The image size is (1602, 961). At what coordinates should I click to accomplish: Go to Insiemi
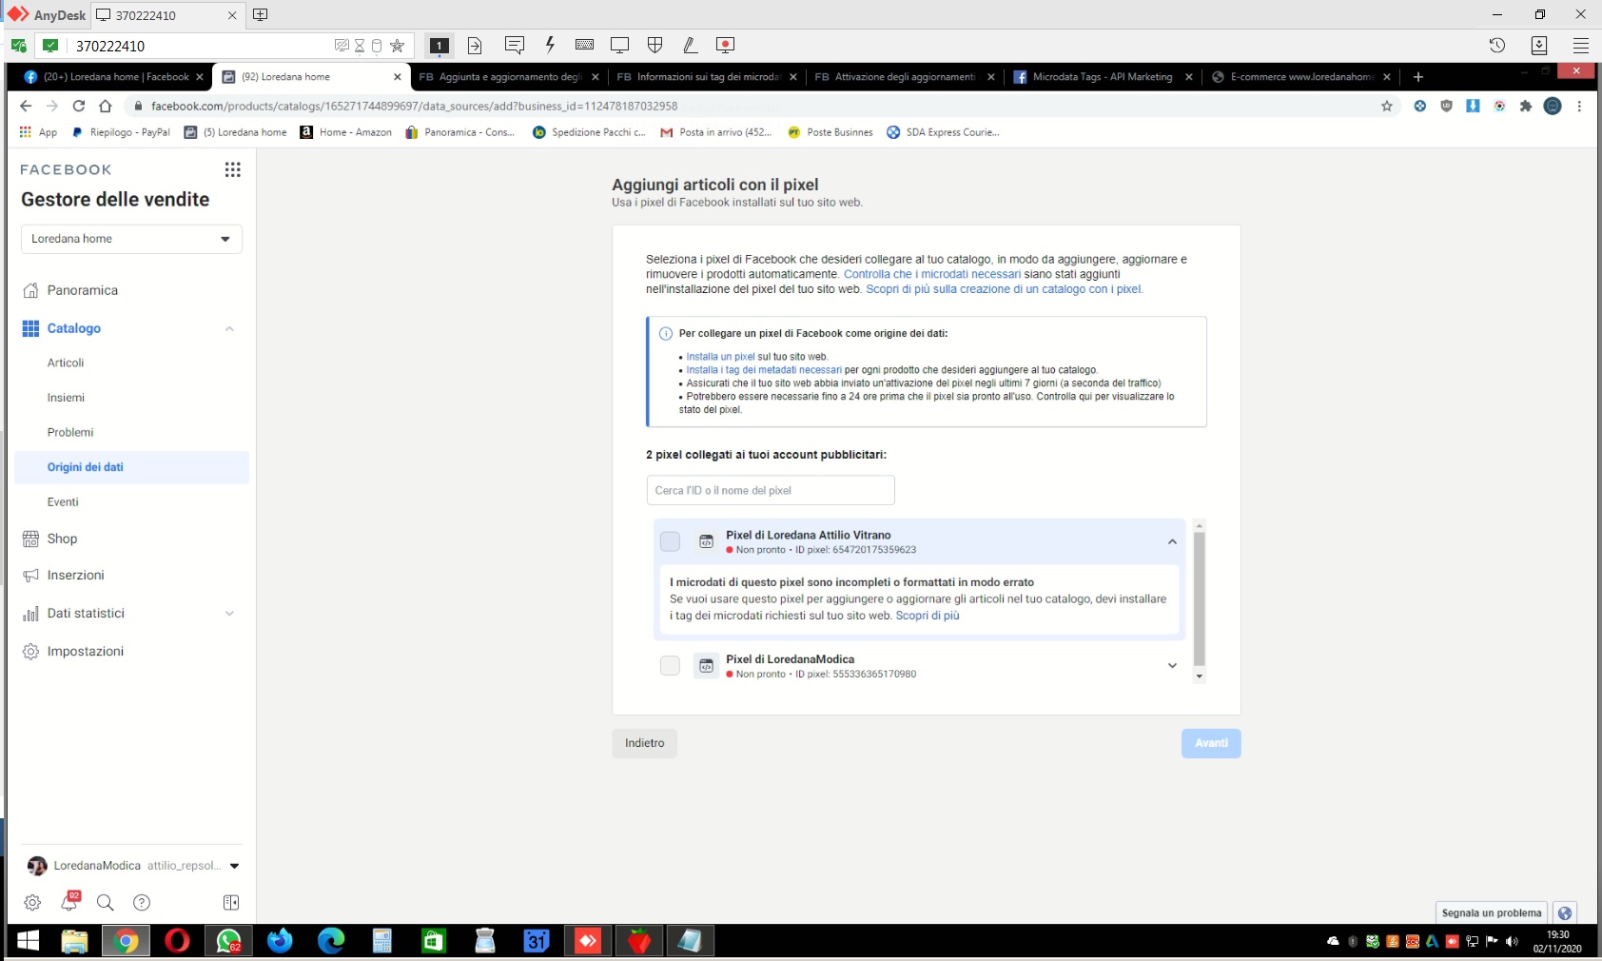coord(66,398)
